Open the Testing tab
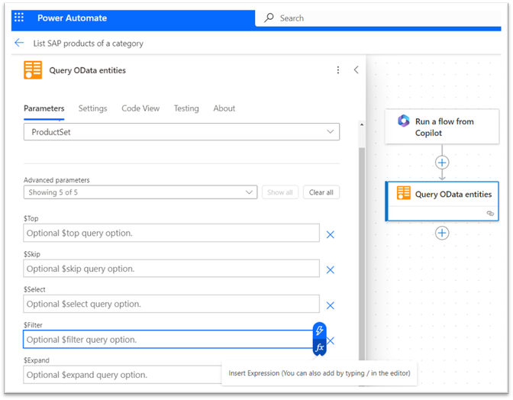Screen dimensions: 513x400 [x=186, y=108]
